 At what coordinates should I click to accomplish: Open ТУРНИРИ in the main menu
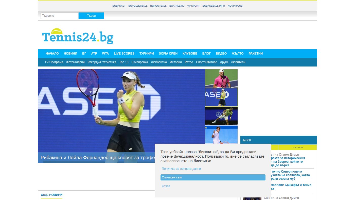coord(147,54)
